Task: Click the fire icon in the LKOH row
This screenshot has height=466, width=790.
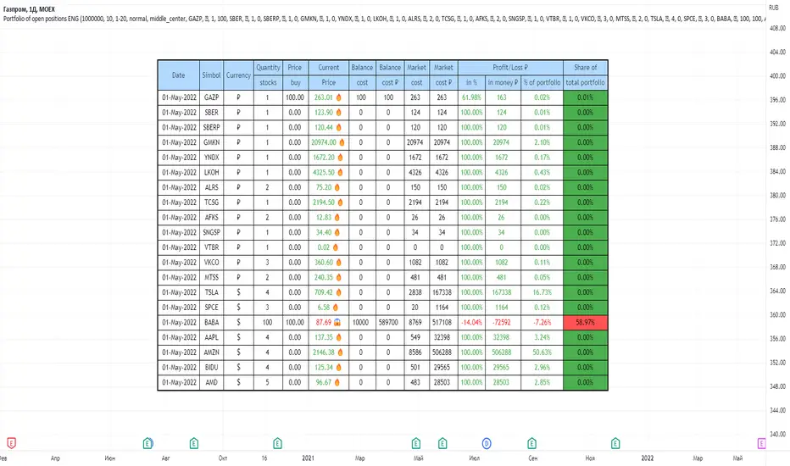Action: click(340, 172)
